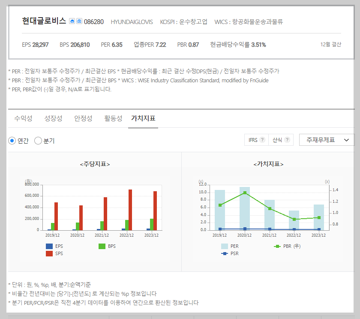This screenshot has height=319, width=360.
Task: Select the 가치지표 tab
Action: click(143, 118)
